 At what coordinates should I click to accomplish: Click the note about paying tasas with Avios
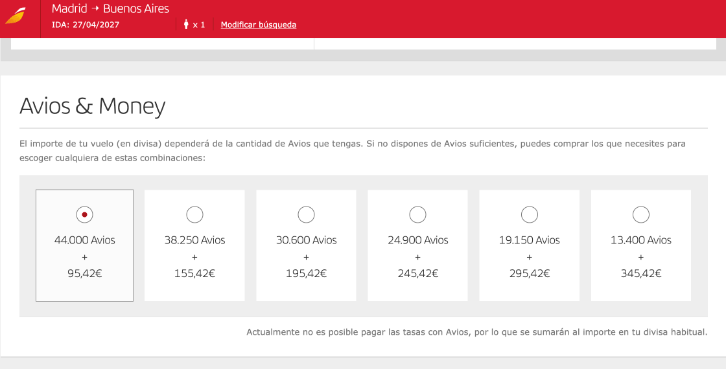pyautogui.click(x=476, y=332)
